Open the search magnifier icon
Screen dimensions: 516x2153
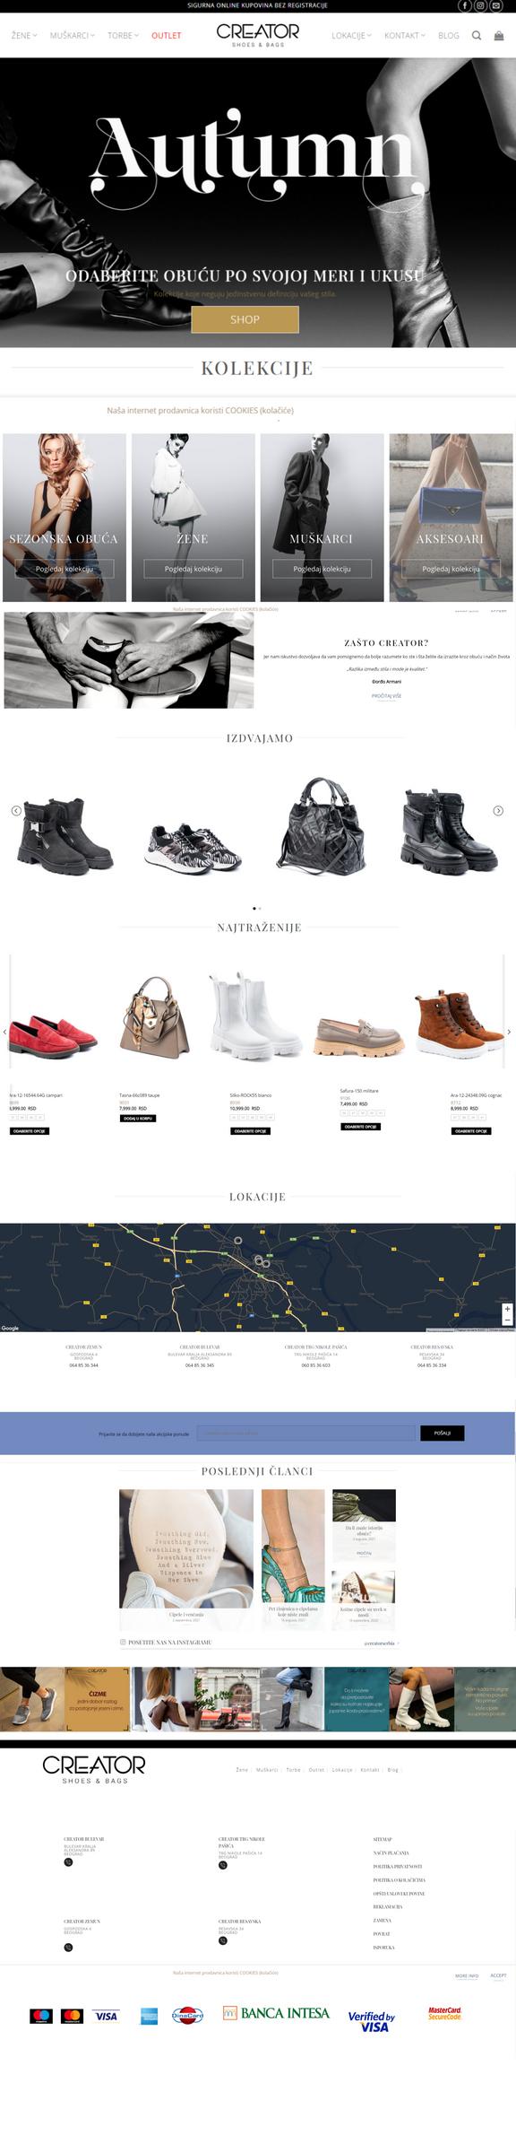[x=477, y=36]
